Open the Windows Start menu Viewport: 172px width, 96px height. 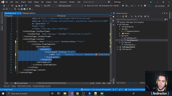point(3,94)
